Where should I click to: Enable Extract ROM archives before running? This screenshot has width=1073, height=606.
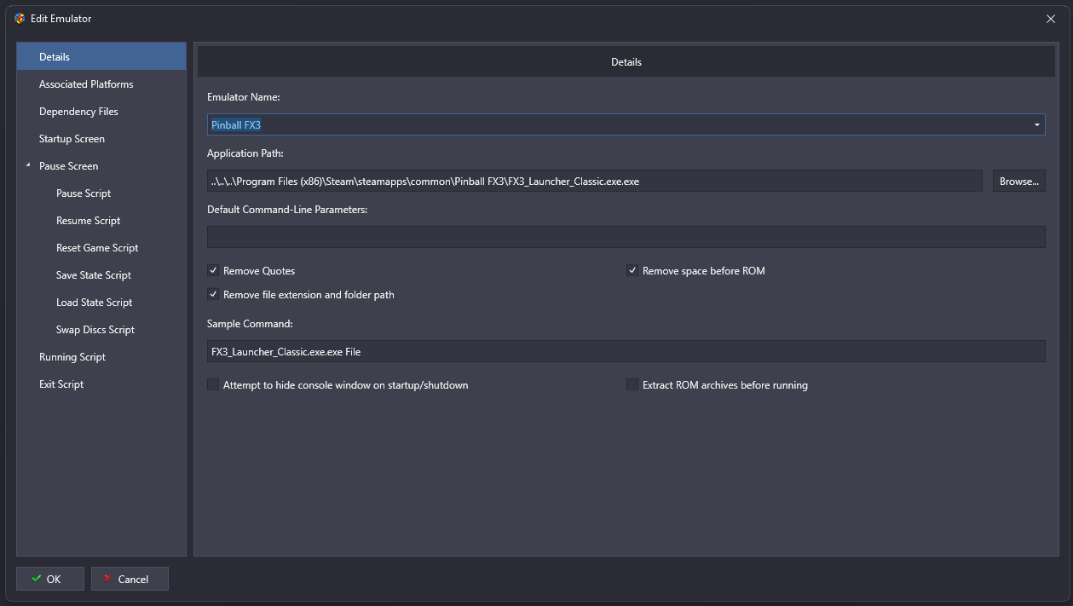click(632, 384)
